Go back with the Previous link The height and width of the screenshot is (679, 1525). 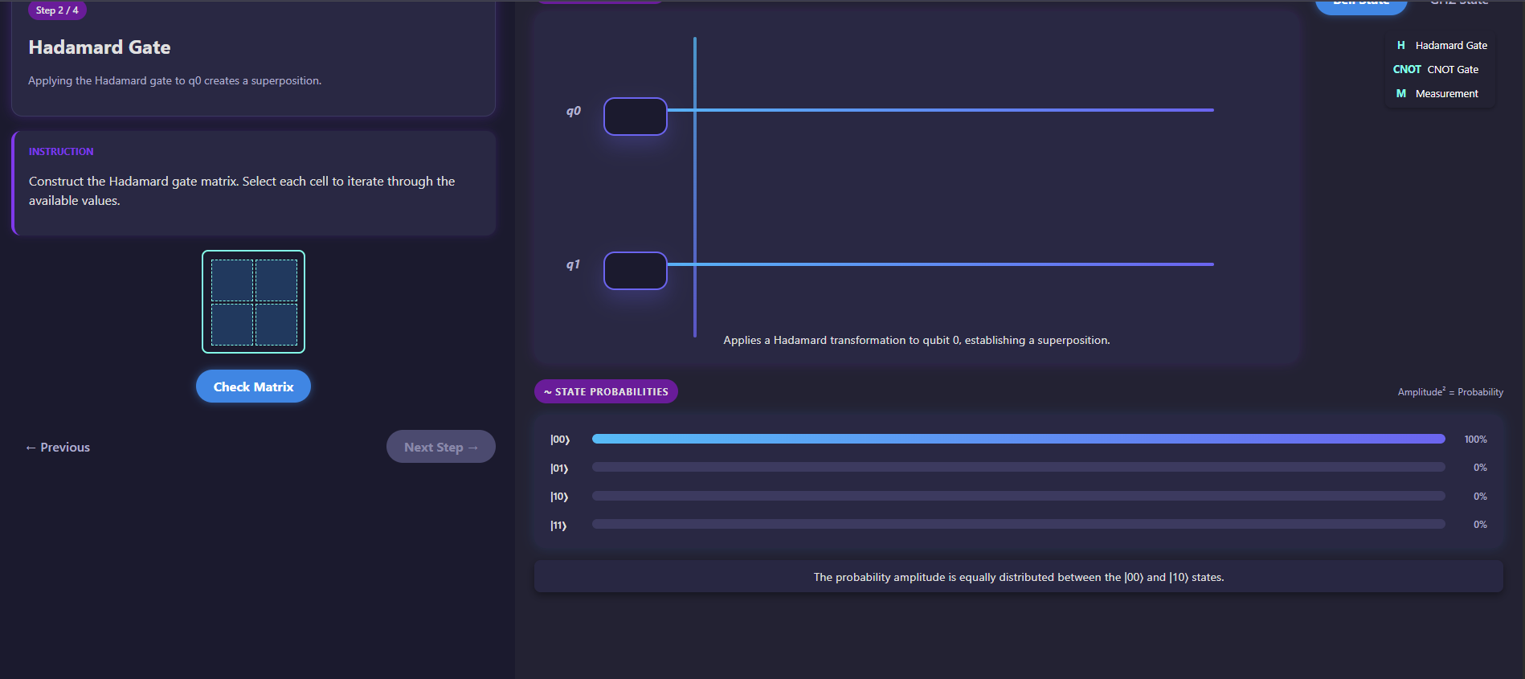pyautogui.click(x=58, y=448)
